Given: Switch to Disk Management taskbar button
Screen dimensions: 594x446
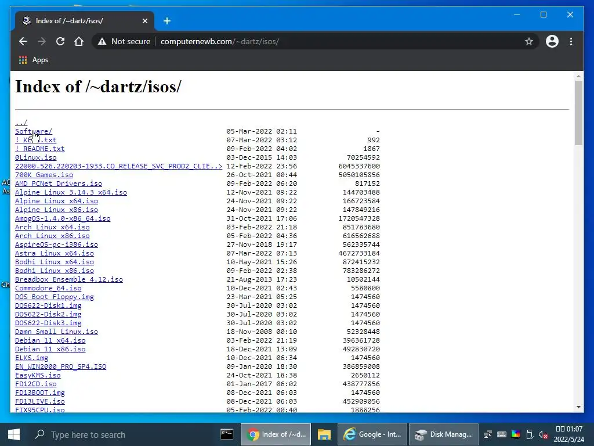Looking at the screenshot, I should coord(443,434).
